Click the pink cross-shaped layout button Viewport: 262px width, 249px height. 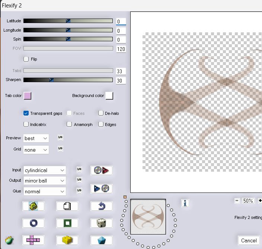[x=33, y=240]
